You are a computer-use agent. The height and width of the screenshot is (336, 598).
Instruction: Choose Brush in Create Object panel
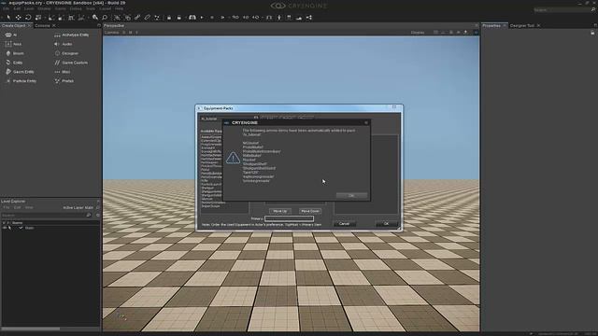point(15,53)
